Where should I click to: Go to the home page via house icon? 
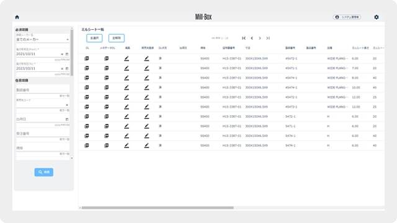point(17,17)
